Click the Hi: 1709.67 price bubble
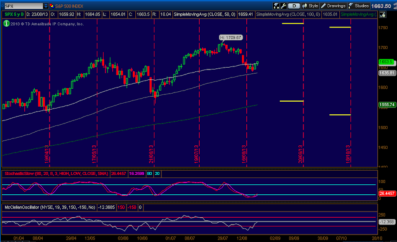The height and width of the screenshot is (242, 397). coord(231,37)
